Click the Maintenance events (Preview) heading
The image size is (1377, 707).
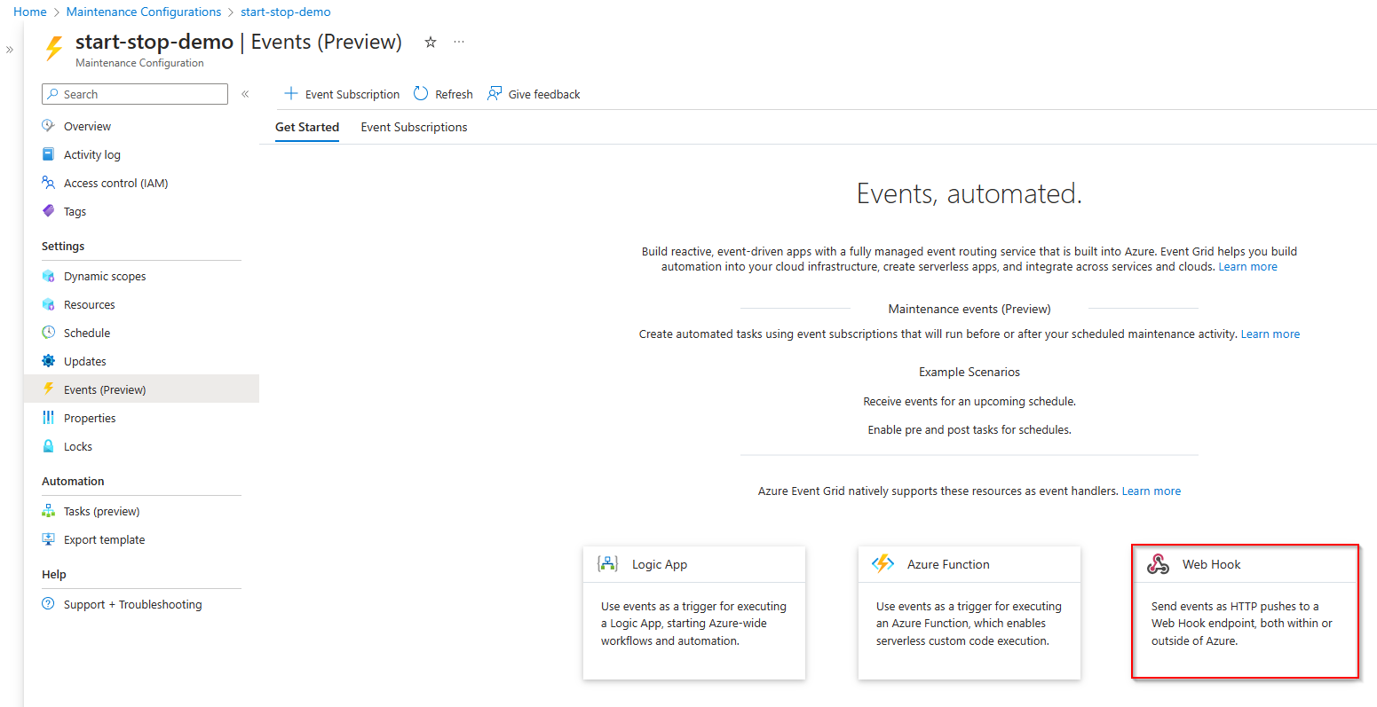969,309
